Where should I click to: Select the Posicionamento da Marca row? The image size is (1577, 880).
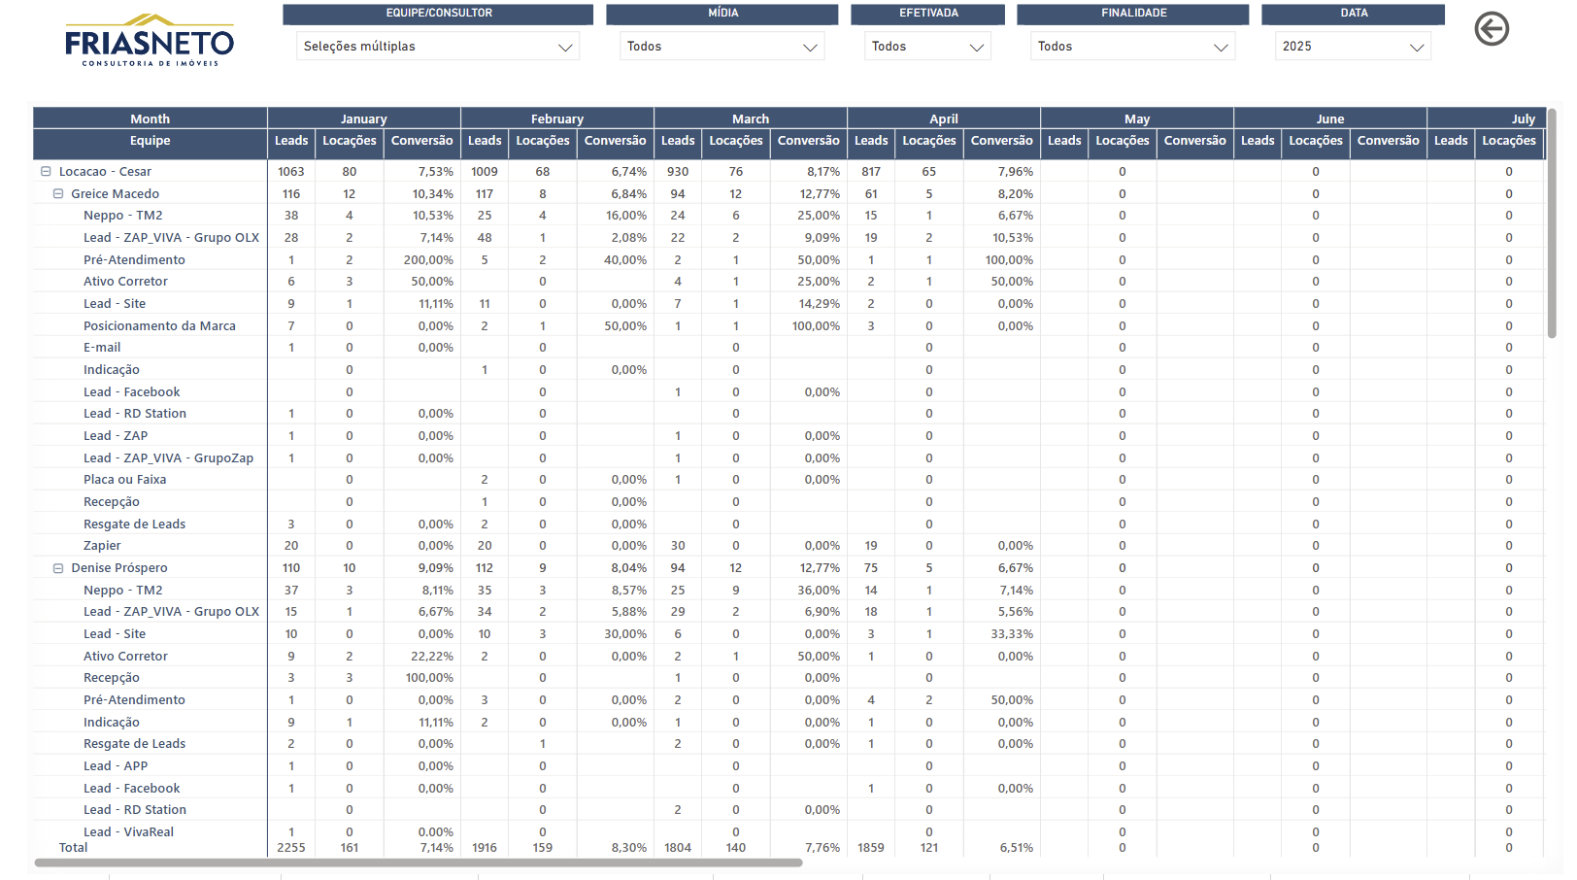coord(159,325)
